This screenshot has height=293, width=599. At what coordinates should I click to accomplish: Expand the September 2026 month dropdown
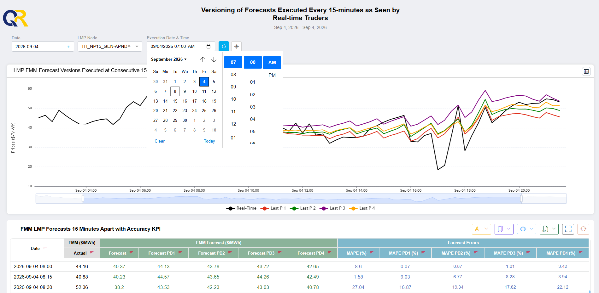click(x=169, y=59)
